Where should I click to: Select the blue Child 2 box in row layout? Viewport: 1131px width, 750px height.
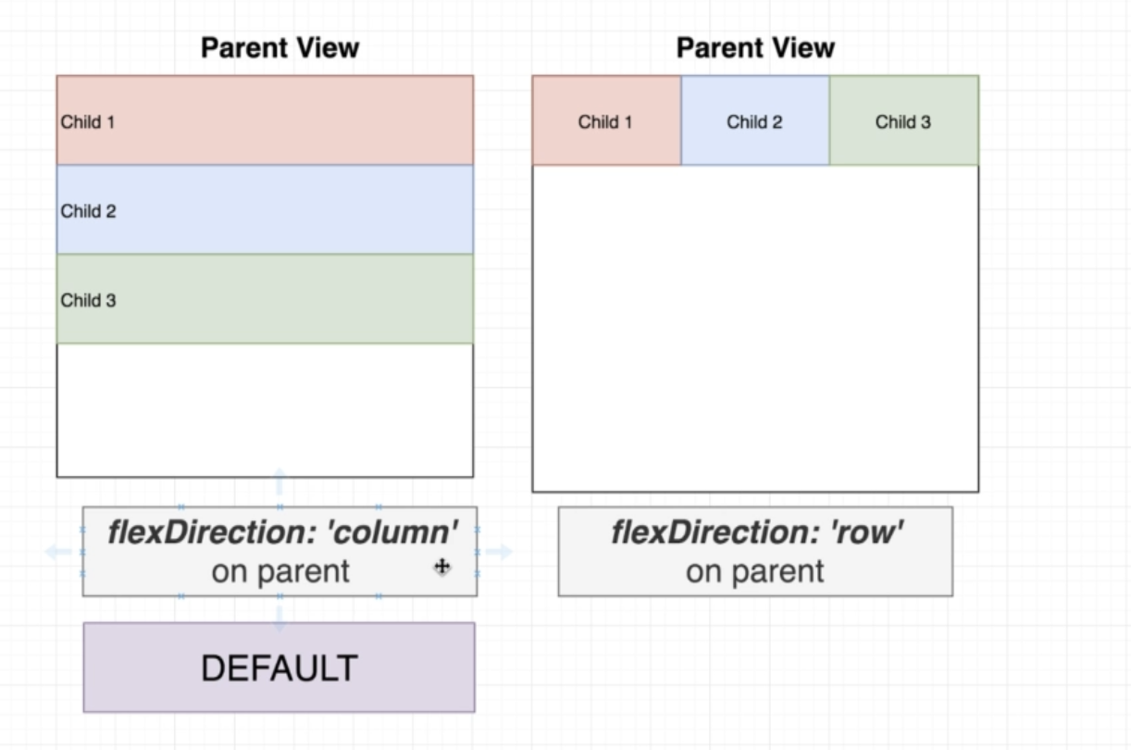755,121
